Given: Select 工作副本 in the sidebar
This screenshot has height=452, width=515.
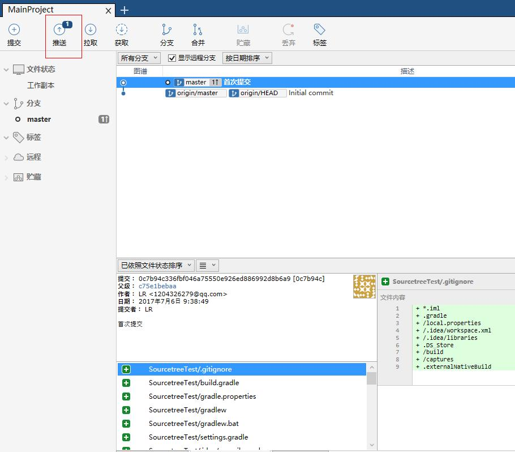Looking at the screenshot, I should click(41, 86).
